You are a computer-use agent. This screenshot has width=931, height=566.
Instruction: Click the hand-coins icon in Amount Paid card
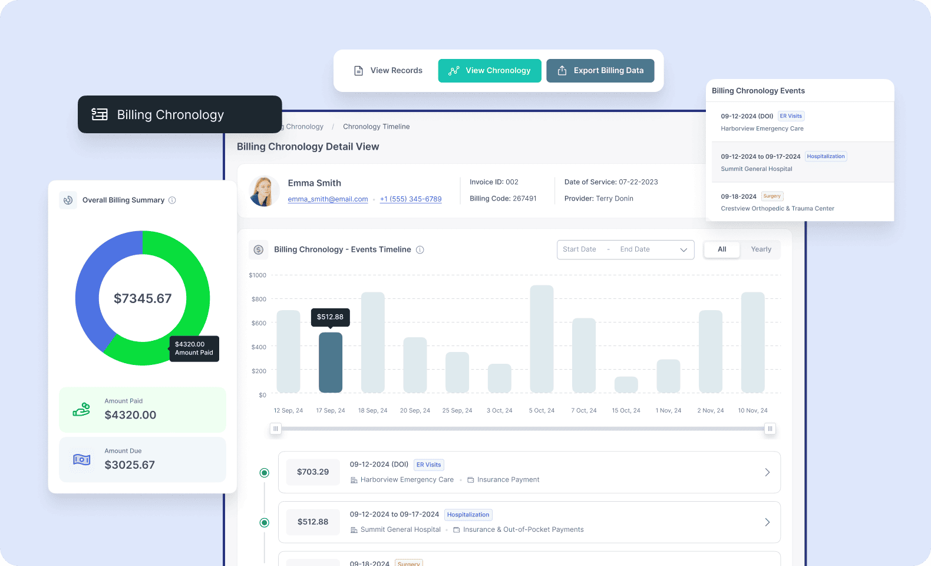(81, 409)
